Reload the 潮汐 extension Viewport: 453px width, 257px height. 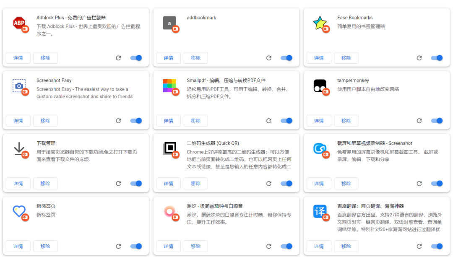pyautogui.click(x=269, y=247)
